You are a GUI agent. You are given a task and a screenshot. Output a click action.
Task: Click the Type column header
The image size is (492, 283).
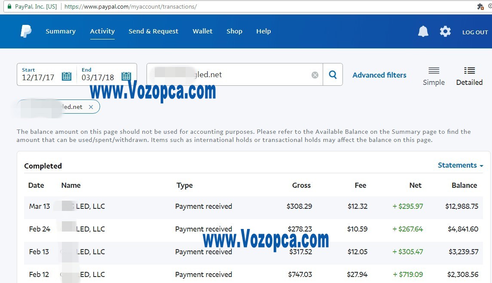pos(184,186)
